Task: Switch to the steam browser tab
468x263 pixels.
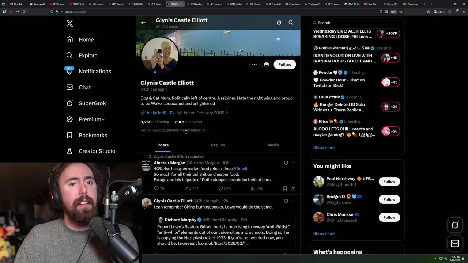Action: [215, 4]
